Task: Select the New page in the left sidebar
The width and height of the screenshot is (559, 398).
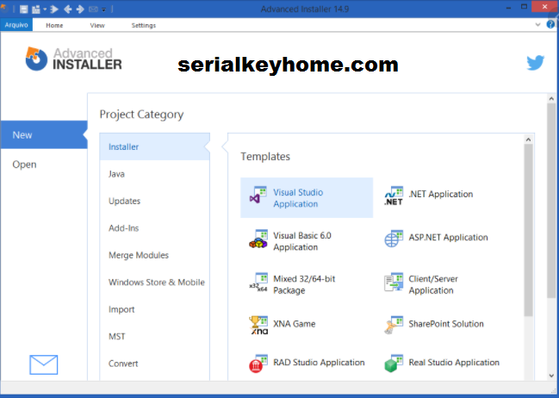Action: click(x=44, y=134)
